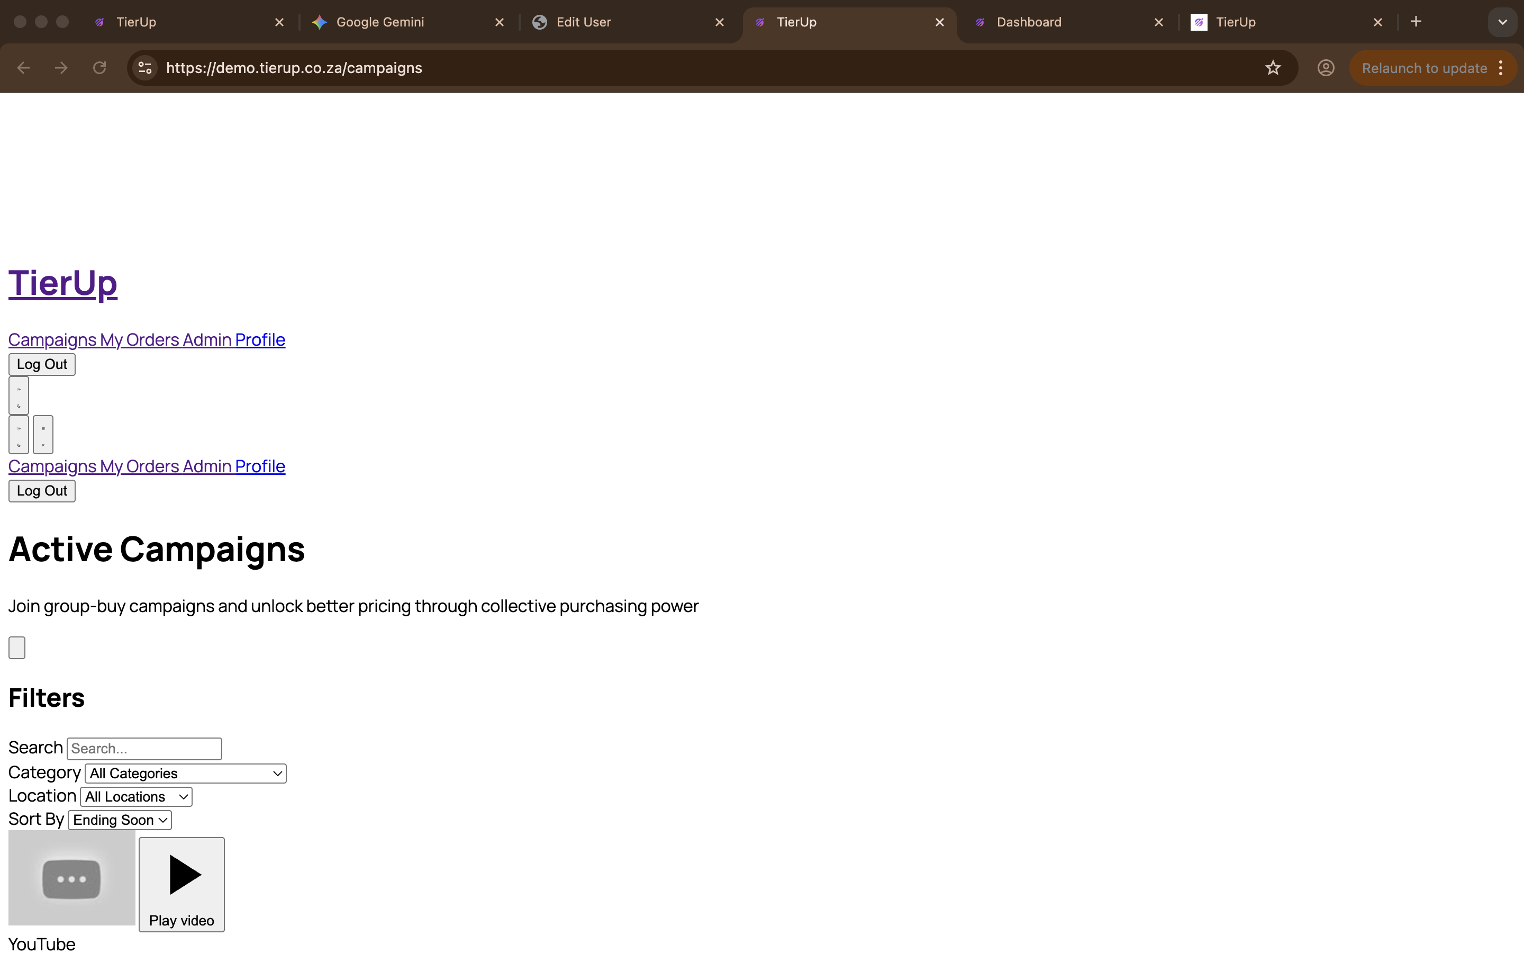Open Profile link in the navigation below the hamburger button

(x=260, y=466)
